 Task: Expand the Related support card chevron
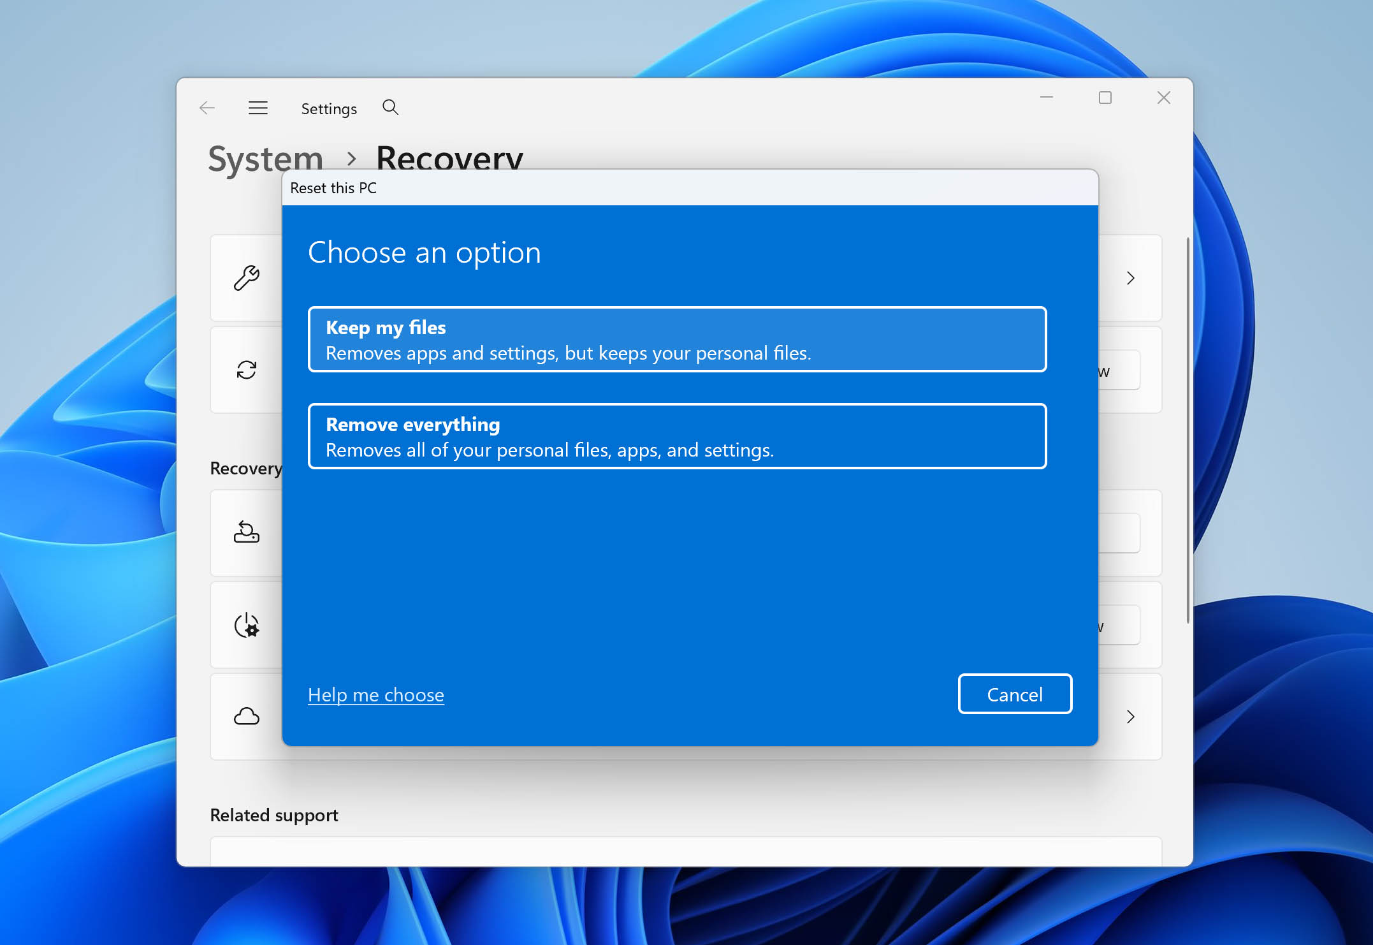1131,717
